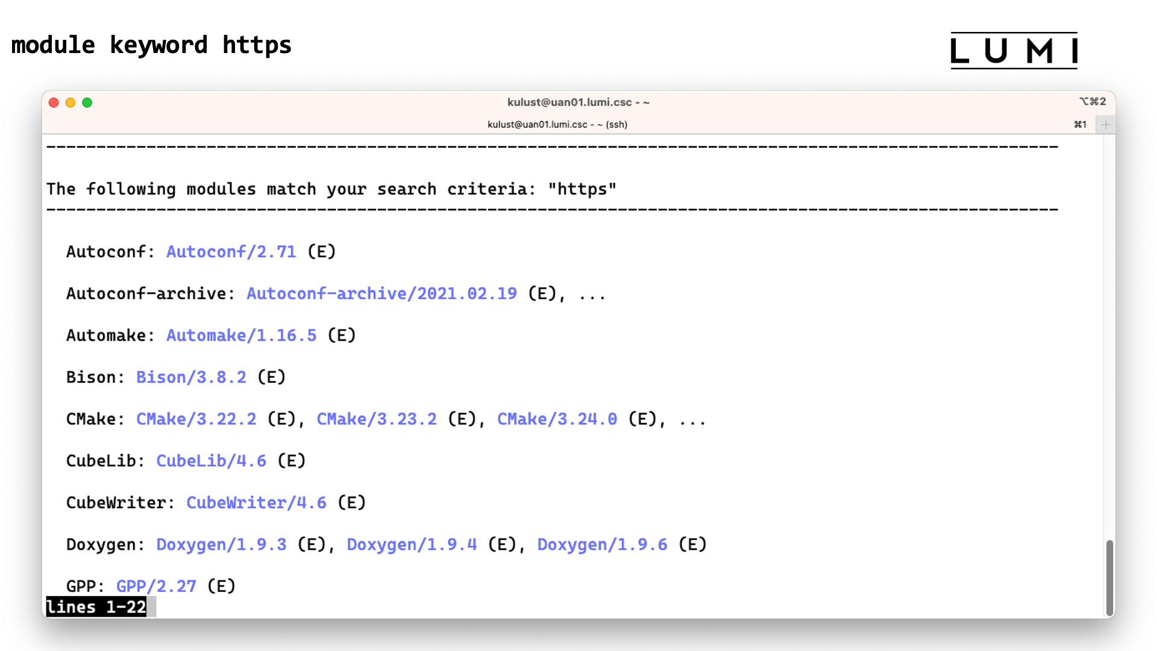This screenshot has width=1157, height=651.
Task: Click the CMake/3.22.2 module name
Action: 196,419
